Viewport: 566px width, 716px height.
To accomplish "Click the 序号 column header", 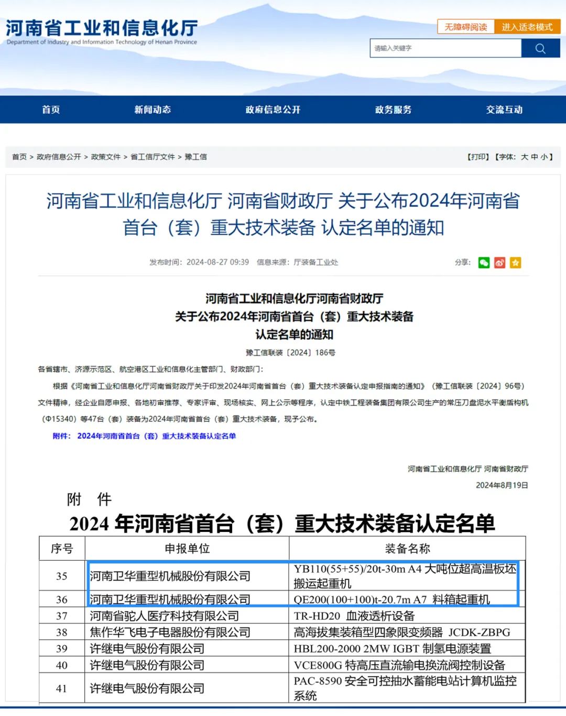I will [x=62, y=549].
